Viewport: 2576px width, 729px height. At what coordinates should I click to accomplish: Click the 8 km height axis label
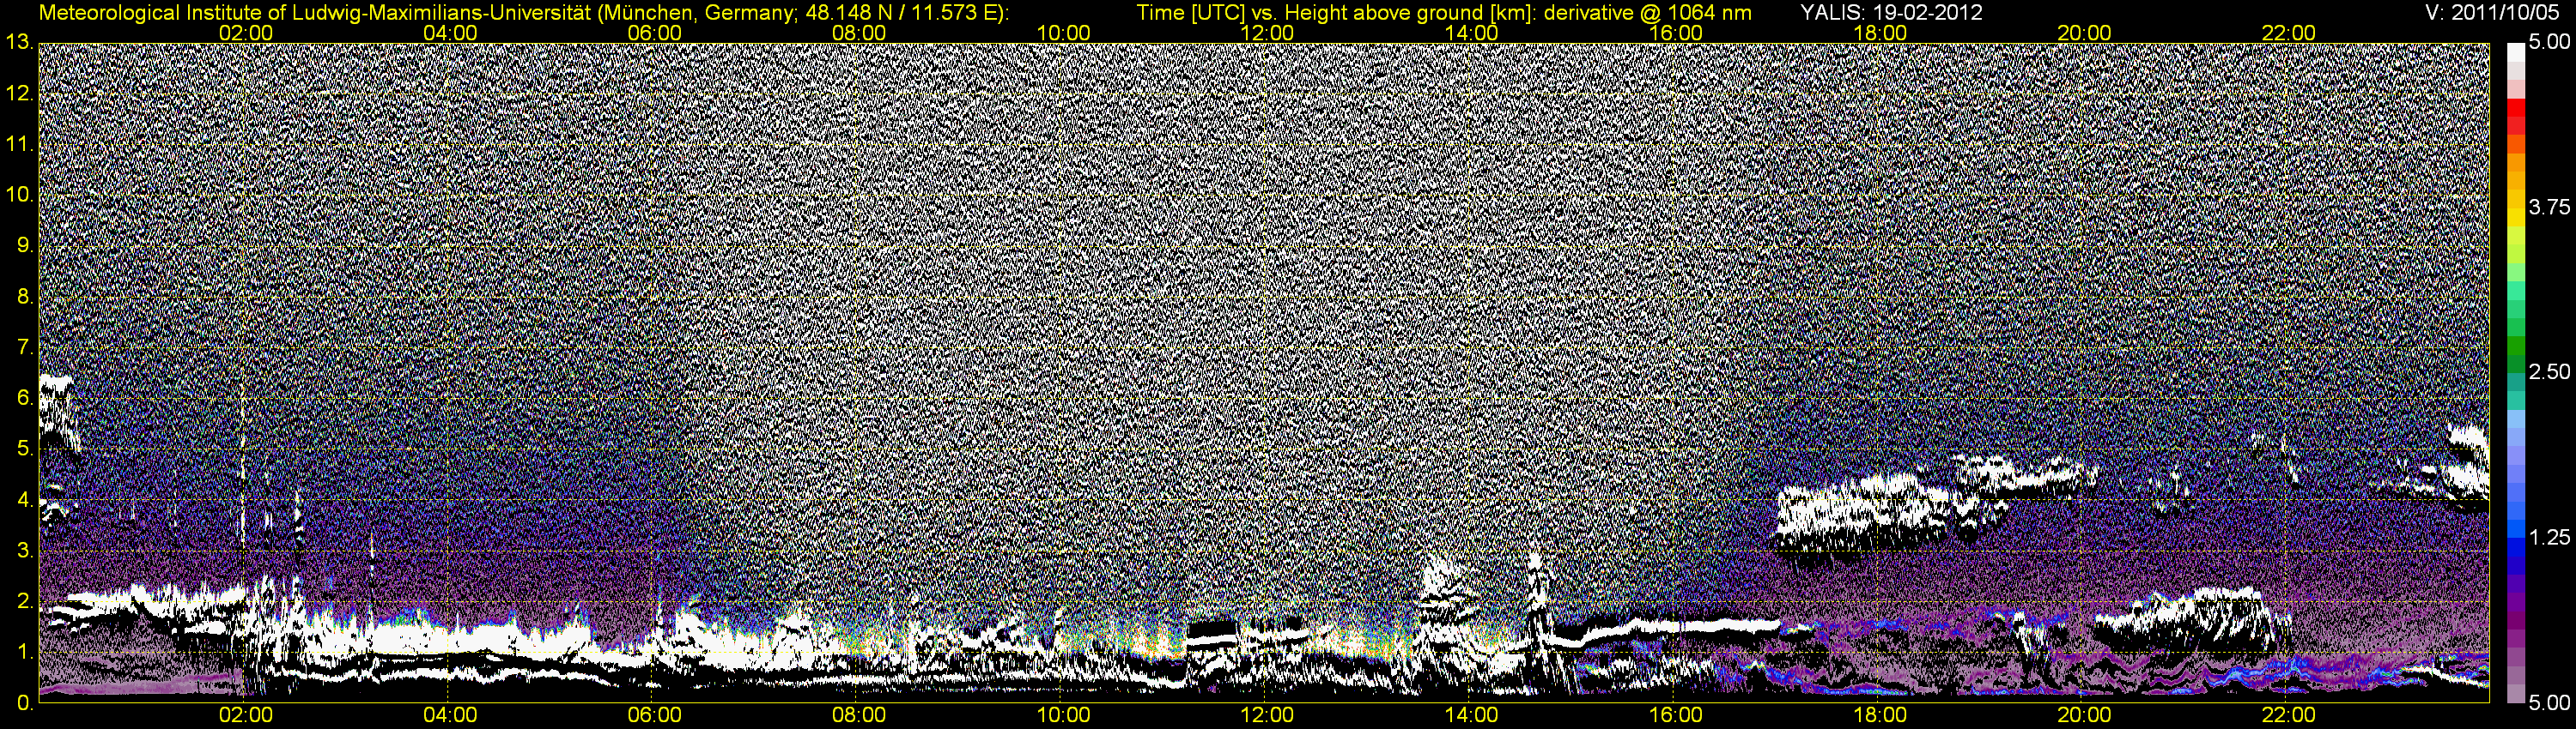tap(24, 297)
